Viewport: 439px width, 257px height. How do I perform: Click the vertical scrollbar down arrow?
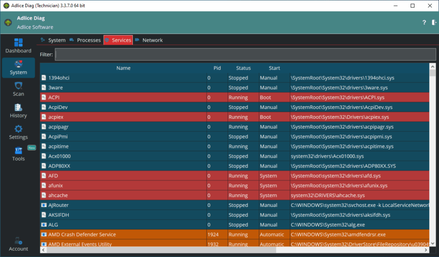tap(433, 243)
